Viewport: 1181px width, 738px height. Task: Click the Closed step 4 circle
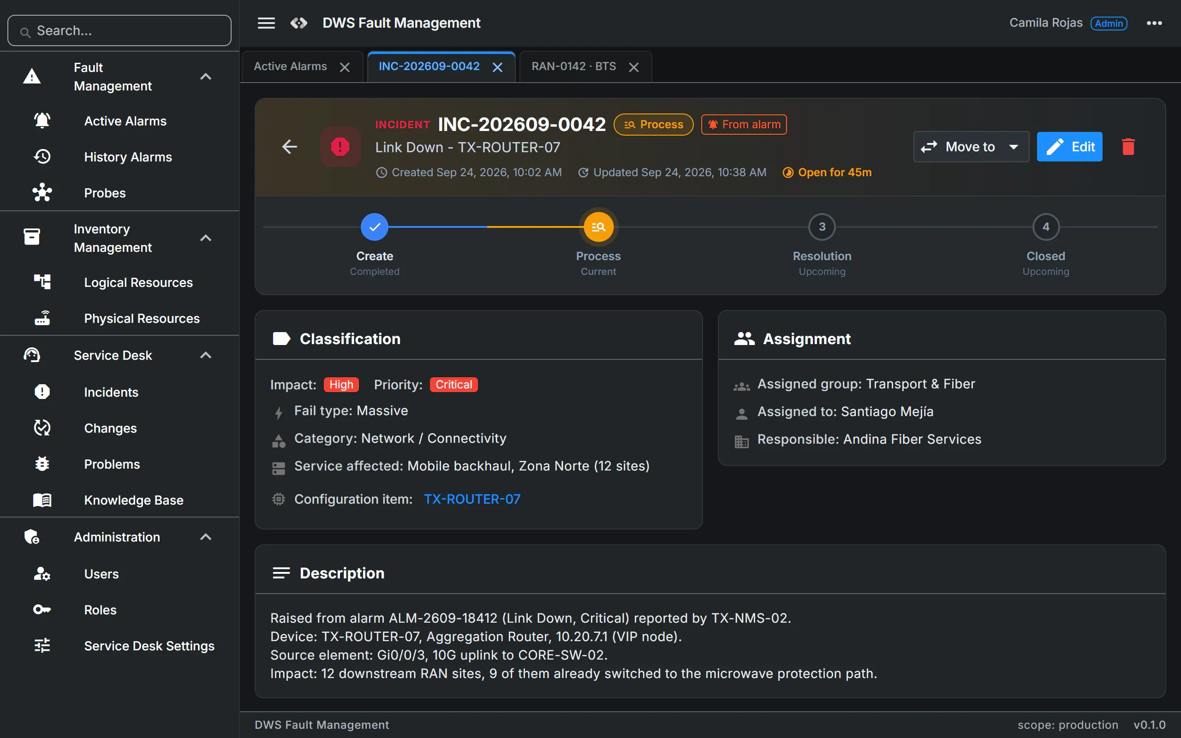coord(1046,226)
